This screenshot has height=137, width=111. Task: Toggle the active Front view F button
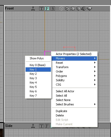(x=47, y=8)
